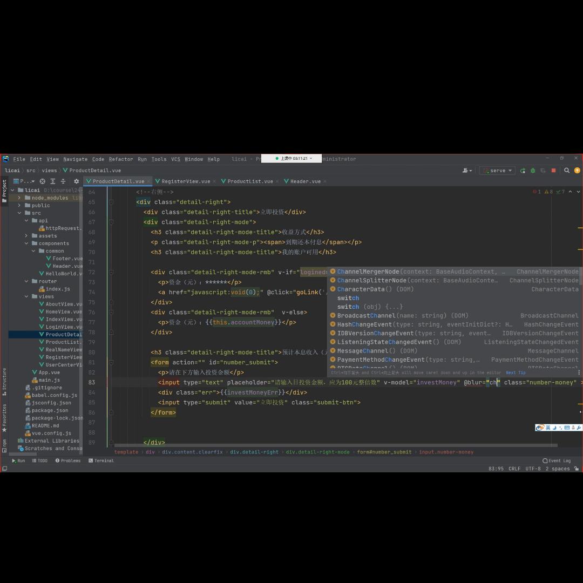The image size is (583, 583).
Task: Open the serve run configuration dropdown
Action: click(498, 171)
